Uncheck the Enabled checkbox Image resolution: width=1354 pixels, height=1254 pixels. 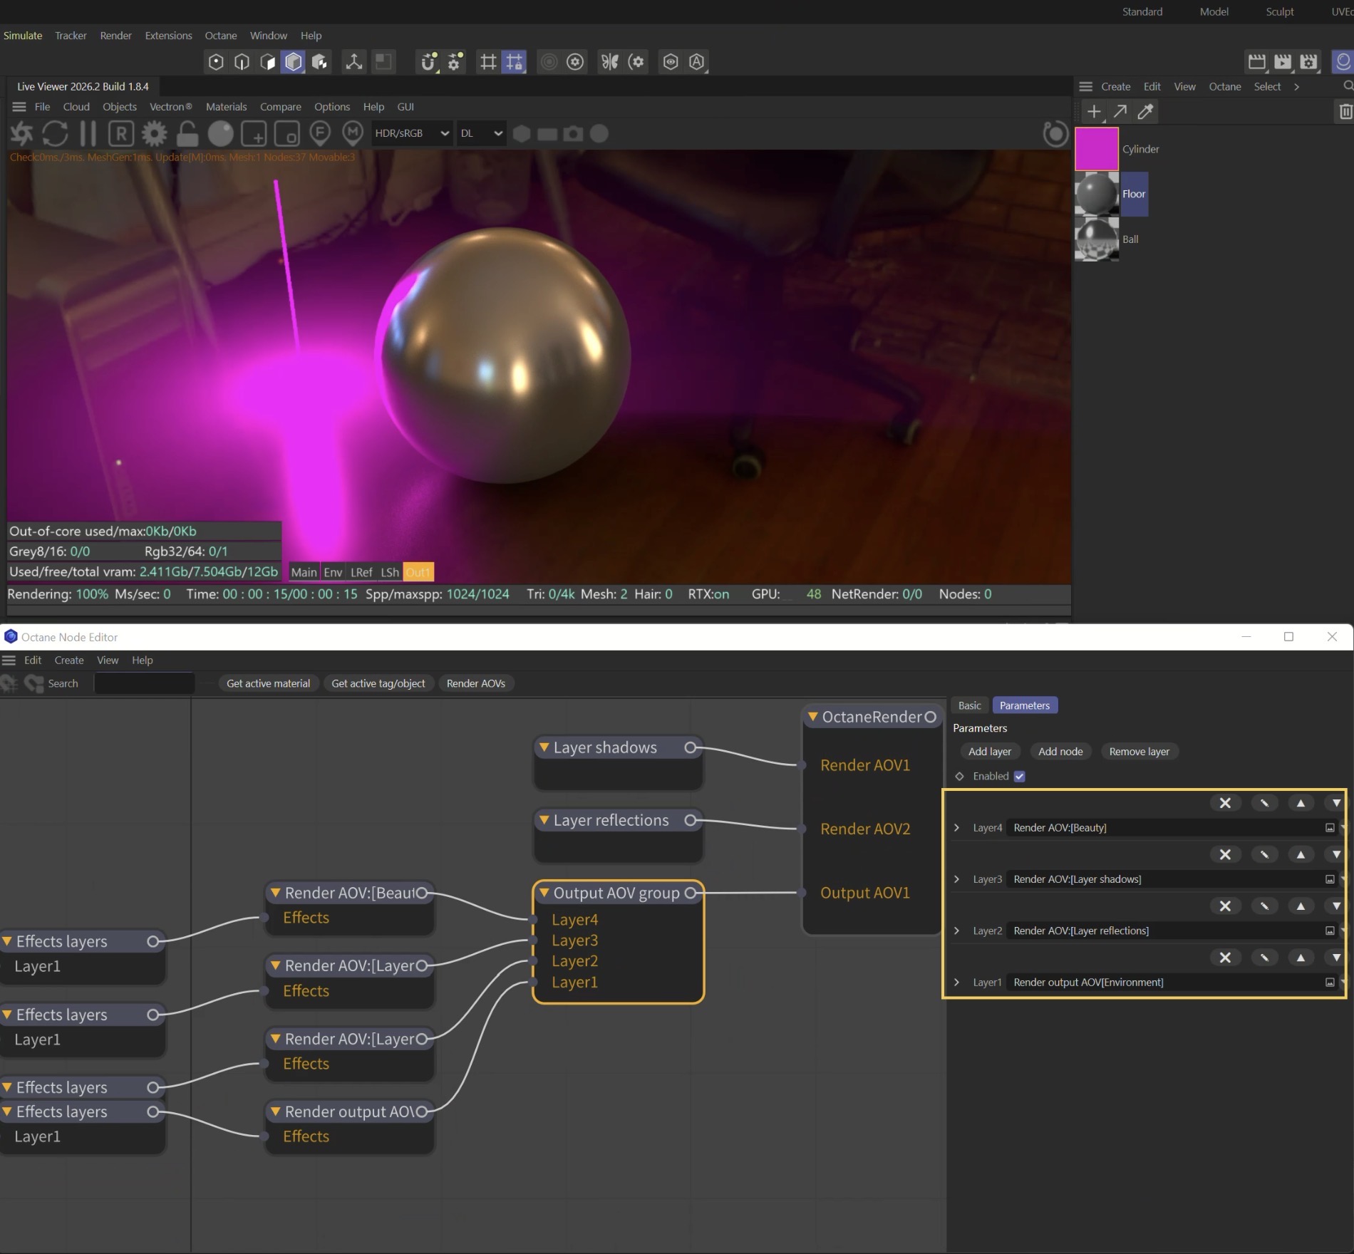click(1020, 776)
